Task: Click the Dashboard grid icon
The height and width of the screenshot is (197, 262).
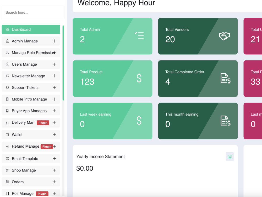Action: click(7, 29)
